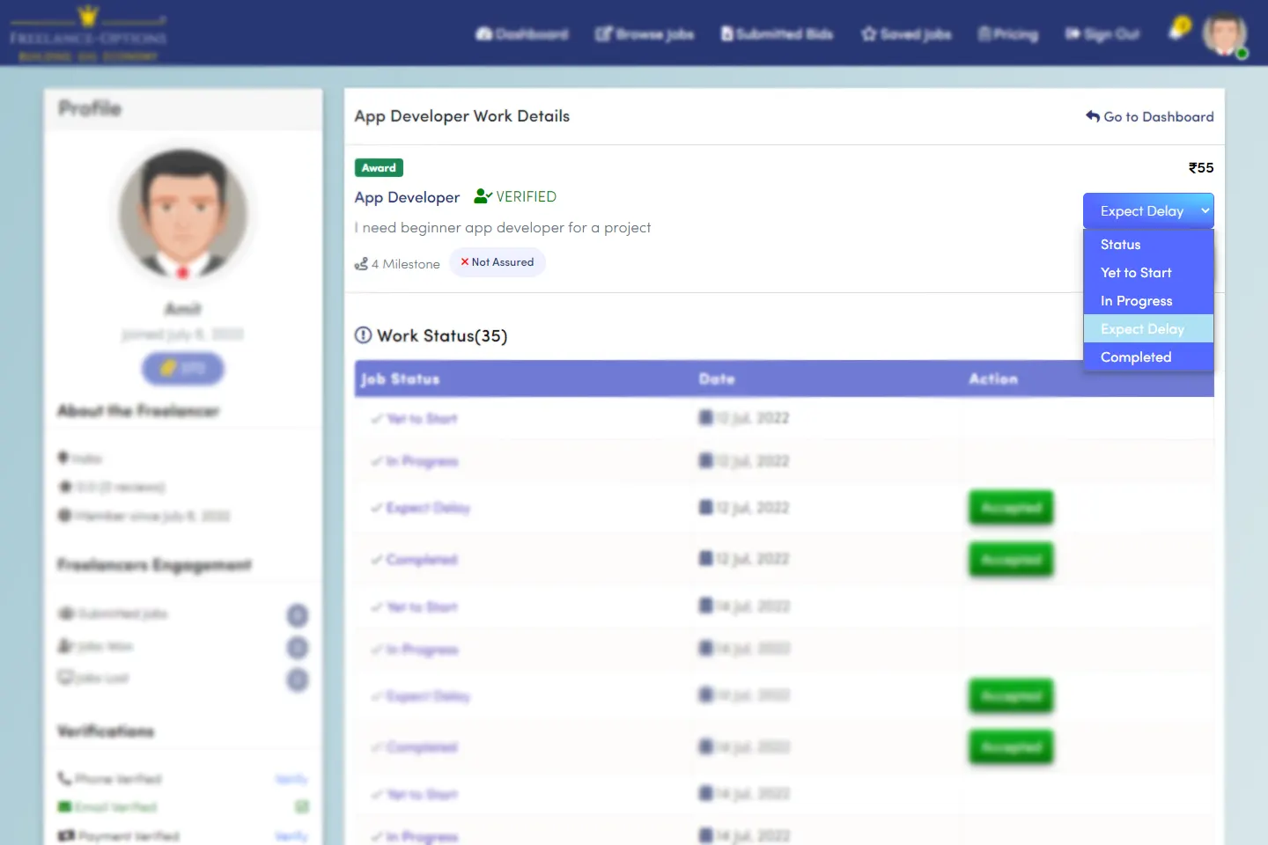Click the info icon beside Work Status
This screenshot has width=1268, height=845.
[x=363, y=335]
